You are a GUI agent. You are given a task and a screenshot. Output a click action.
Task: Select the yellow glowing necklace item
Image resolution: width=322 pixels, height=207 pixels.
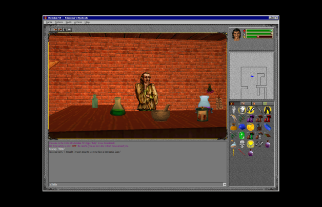tap(251, 144)
